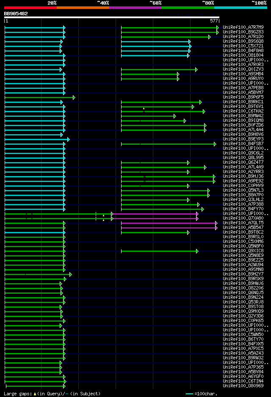Open hit UniRef100_Q5N7L3
The image size is (271, 397).
click(243, 190)
